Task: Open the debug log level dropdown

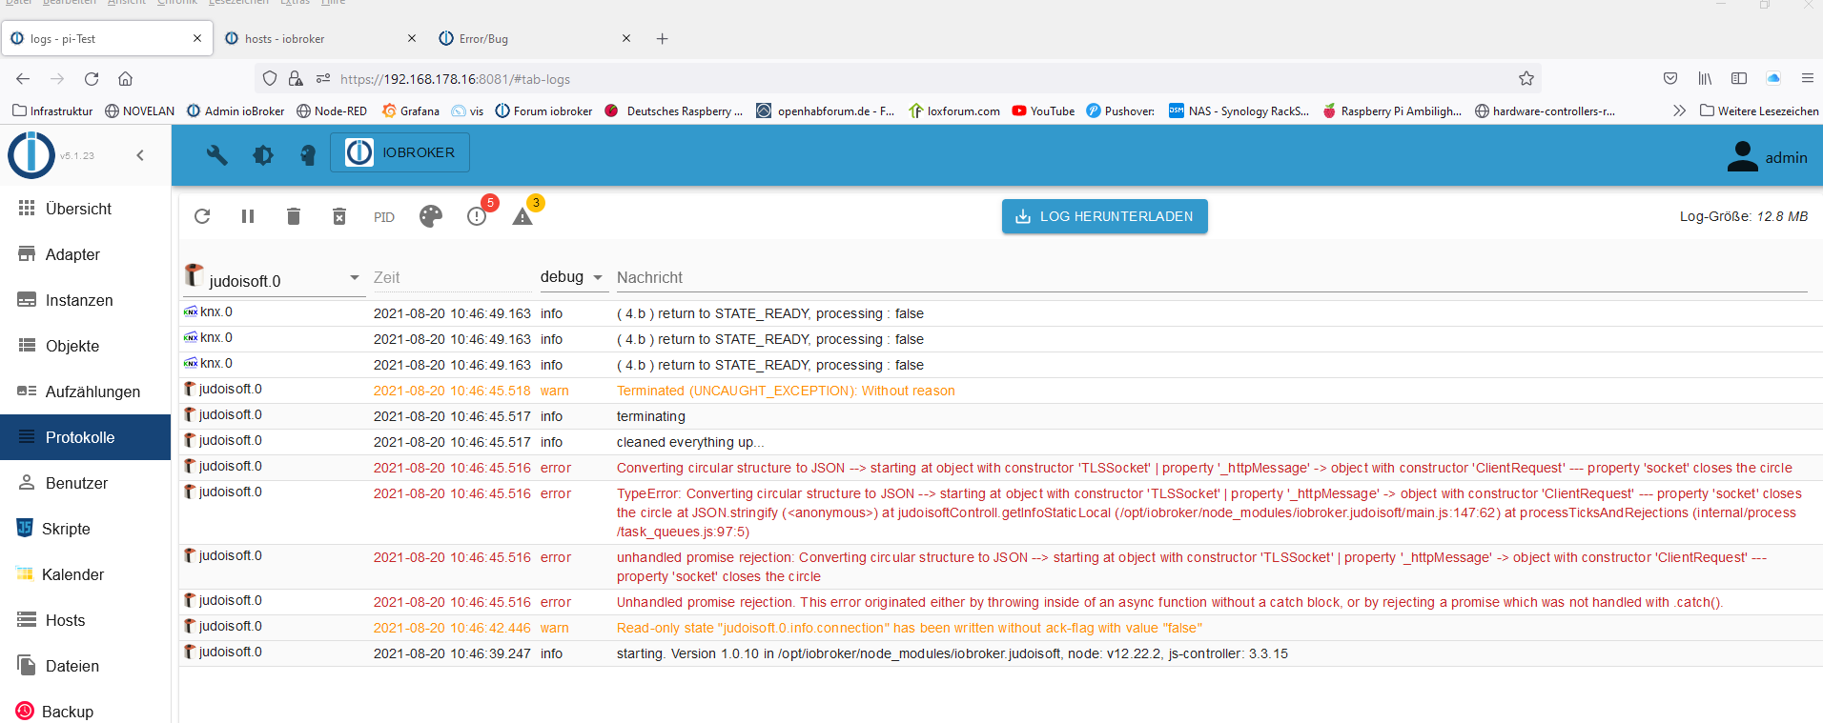Action: click(x=574, y=277)
